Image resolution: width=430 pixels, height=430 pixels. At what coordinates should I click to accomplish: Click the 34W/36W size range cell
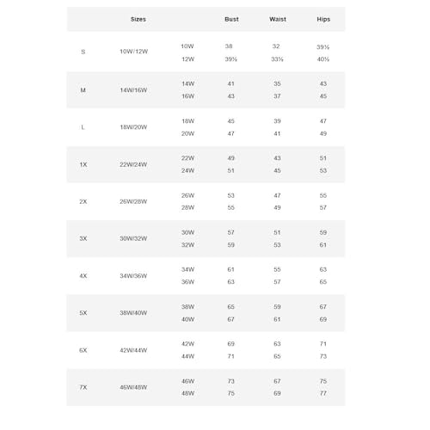133,276
